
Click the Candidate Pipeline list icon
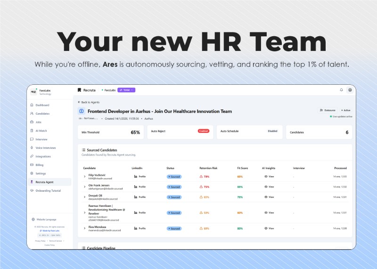click(83, 248)
